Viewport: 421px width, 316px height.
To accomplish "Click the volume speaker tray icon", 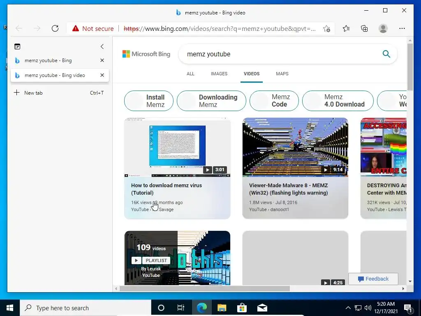I will coord(368,308).
